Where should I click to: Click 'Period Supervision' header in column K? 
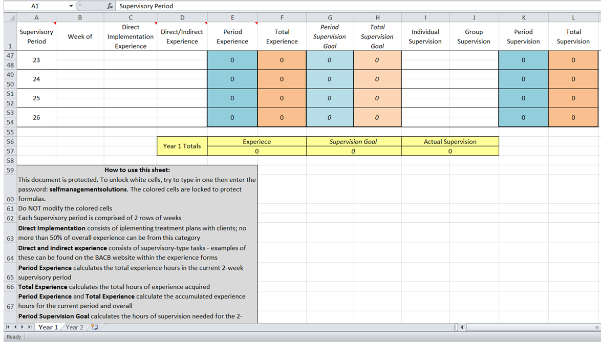(524, 36)
